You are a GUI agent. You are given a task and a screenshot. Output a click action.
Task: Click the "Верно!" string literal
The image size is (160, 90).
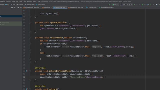96,47
